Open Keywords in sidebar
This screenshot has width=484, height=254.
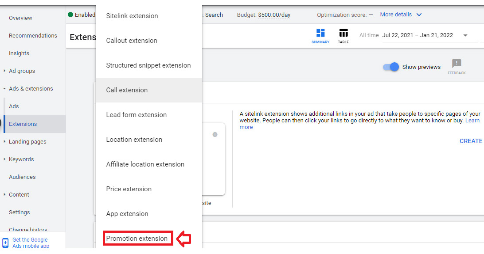tap(21, 159)
